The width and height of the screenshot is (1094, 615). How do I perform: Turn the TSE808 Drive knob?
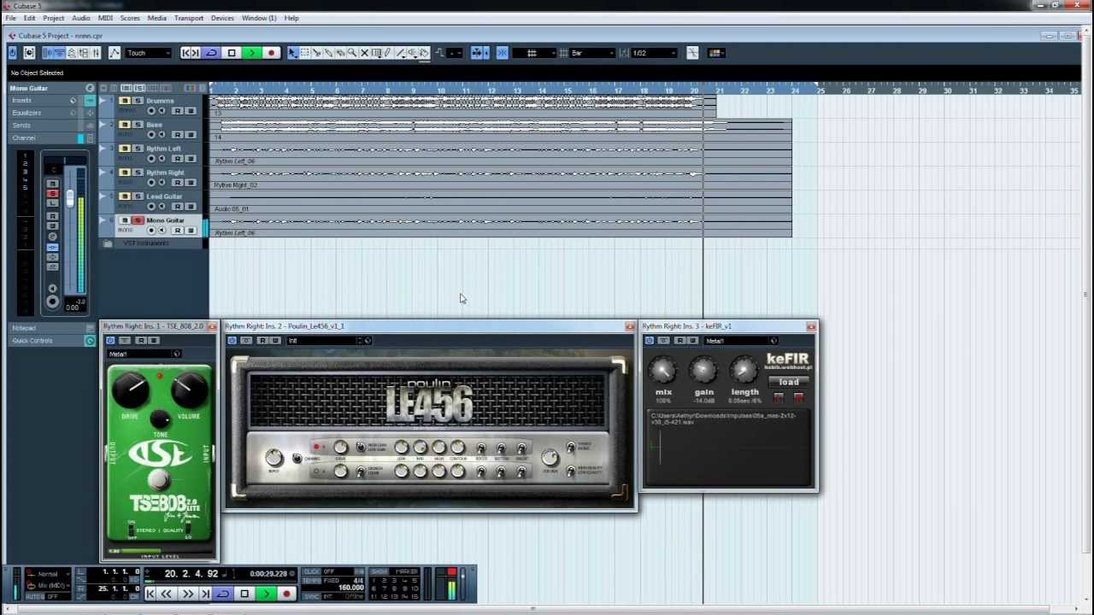point(132,389)
